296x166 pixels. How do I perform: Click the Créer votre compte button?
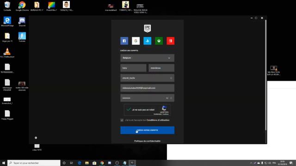pyautogui.click(x=147, y=130)
